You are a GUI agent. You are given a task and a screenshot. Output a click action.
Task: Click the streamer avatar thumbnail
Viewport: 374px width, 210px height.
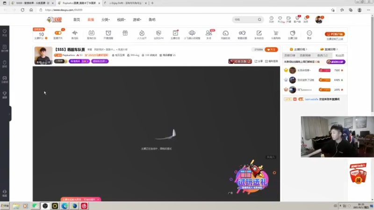[43, 56]
